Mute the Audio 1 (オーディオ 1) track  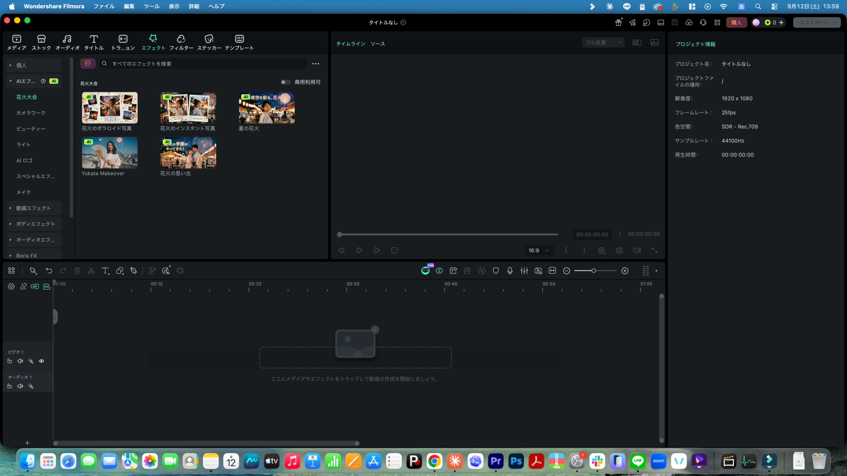[20, 386]
